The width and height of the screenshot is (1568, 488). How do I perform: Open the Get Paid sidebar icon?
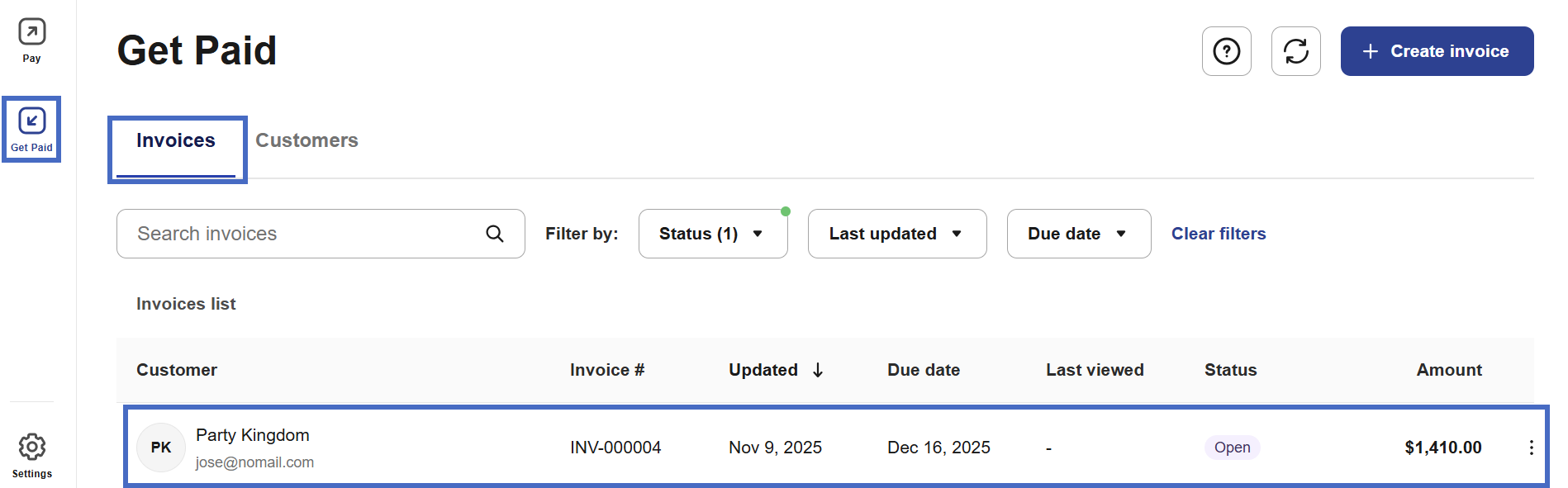click(x=31, y=130)
